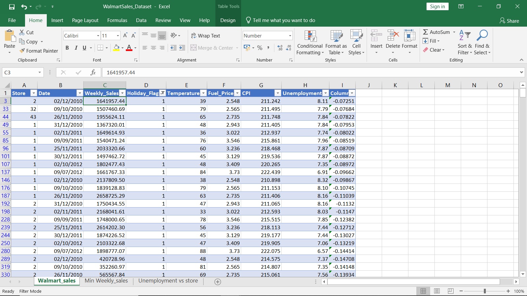Screen dimensions: 527x296
Task: Switch to Page Break Preview view
Action: click(451, 291)
